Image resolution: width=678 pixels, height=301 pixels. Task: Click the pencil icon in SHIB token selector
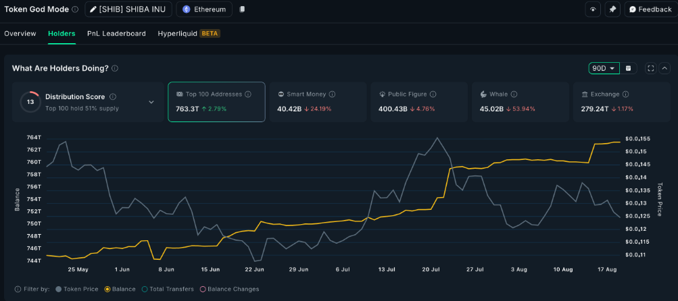tap(93, 9)
